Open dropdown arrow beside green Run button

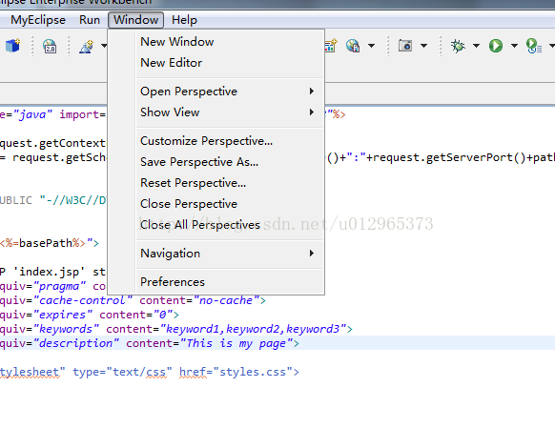pos(514,46)
